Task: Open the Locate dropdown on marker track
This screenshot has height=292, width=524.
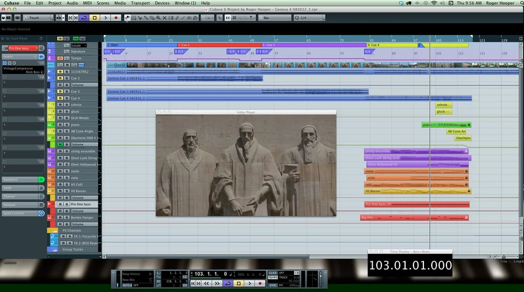Action: pyautogui.click(x=79, y=45)
